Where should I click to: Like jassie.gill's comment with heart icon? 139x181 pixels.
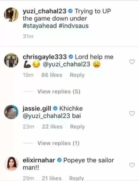132,113
